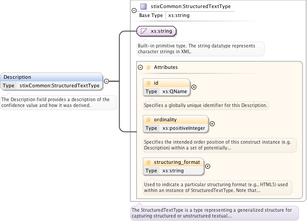Image resolution: width=307 pixels, height=222 pixels.
Task: Collapse the stixCommon:StructuredTextType container
Action: 133,11
